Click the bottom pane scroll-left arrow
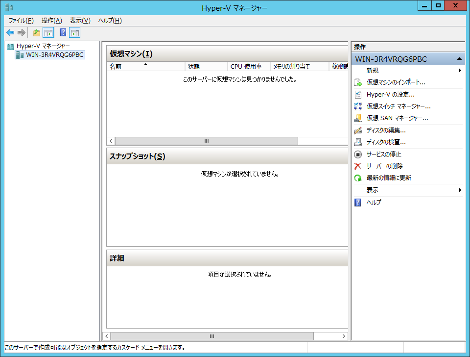The height and width of the screenshot is (357, 470). tap(107, 336)
